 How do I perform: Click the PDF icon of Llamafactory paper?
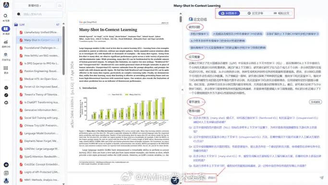pyautogui.click(x=21, y=32)
